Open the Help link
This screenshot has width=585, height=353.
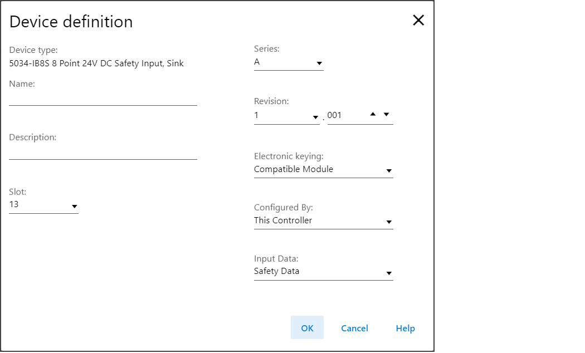pyautogui.click(x=405, y=328)
